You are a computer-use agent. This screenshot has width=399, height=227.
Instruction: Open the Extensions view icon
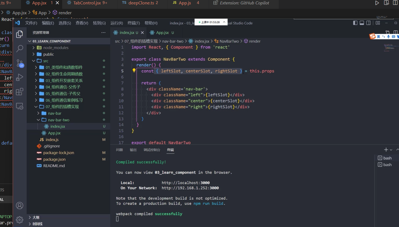click(19, 92)
